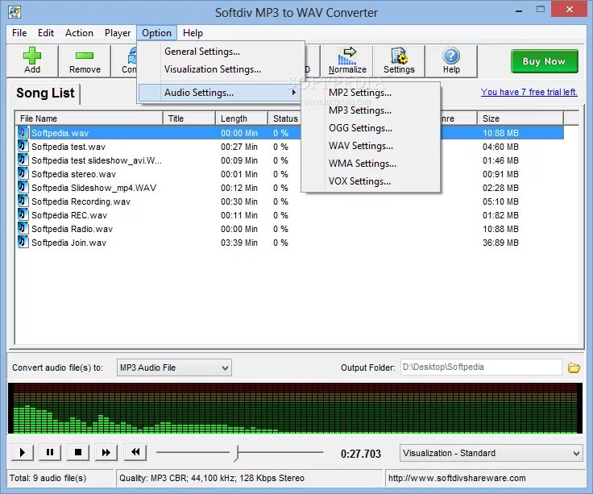Viewport: 593px width, 494px height.
Task: Click music icon of Softpedia stereo.wav
Action: (23, 173)
